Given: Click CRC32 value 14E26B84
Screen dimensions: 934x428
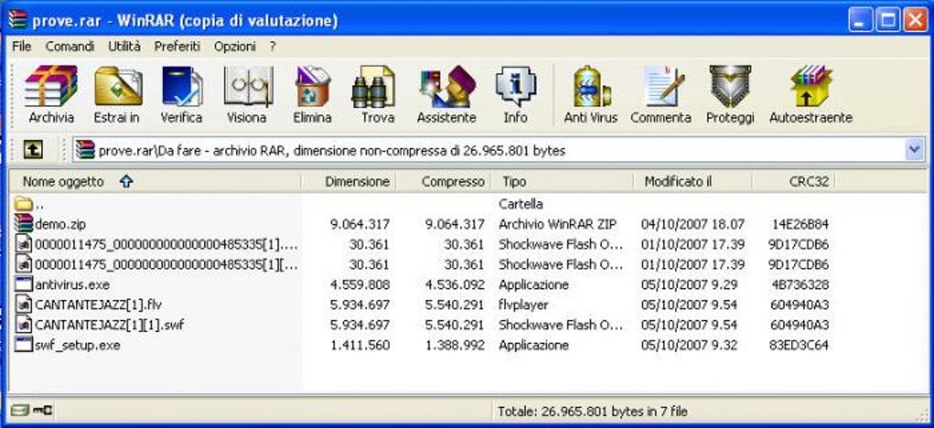Looking at the screenshot, I should tap(798, 224).
